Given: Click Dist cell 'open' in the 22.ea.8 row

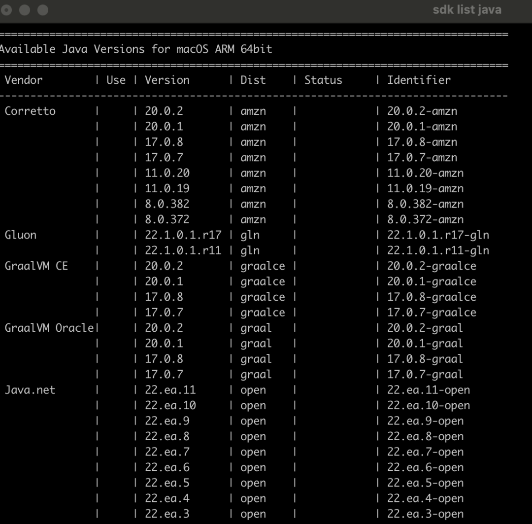Looking at the screenshot, I should 253,436.
